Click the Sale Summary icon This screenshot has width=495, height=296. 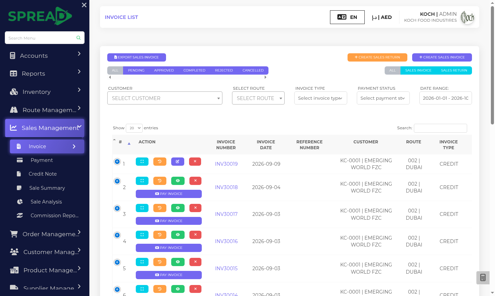pyautogui.click(x=19, y=188)
